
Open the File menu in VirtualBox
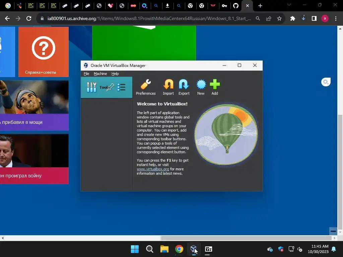click(x=86, y=74)
